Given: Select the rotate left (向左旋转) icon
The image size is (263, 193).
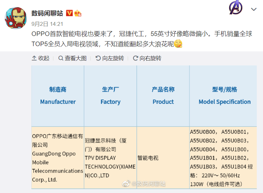Looking at the screenshot, I should click(x=98, y=58).
